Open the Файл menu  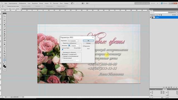tap(6, 3)
